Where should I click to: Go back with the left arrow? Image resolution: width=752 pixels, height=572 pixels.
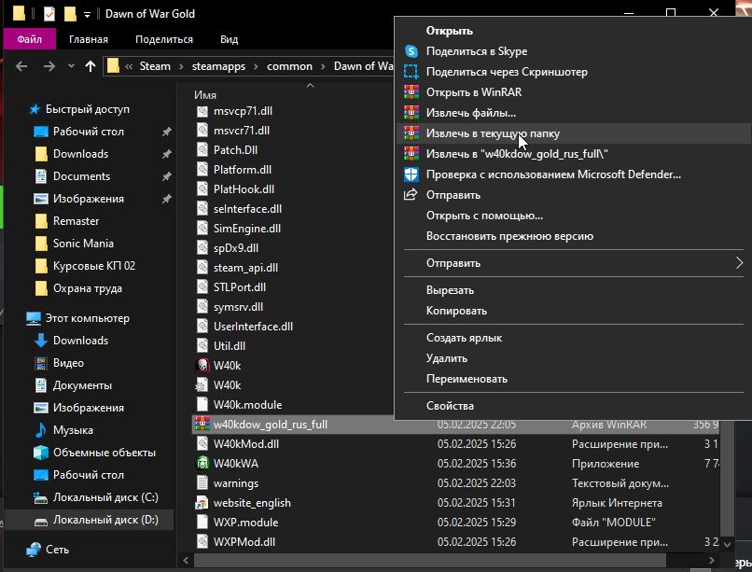point(21,66)
